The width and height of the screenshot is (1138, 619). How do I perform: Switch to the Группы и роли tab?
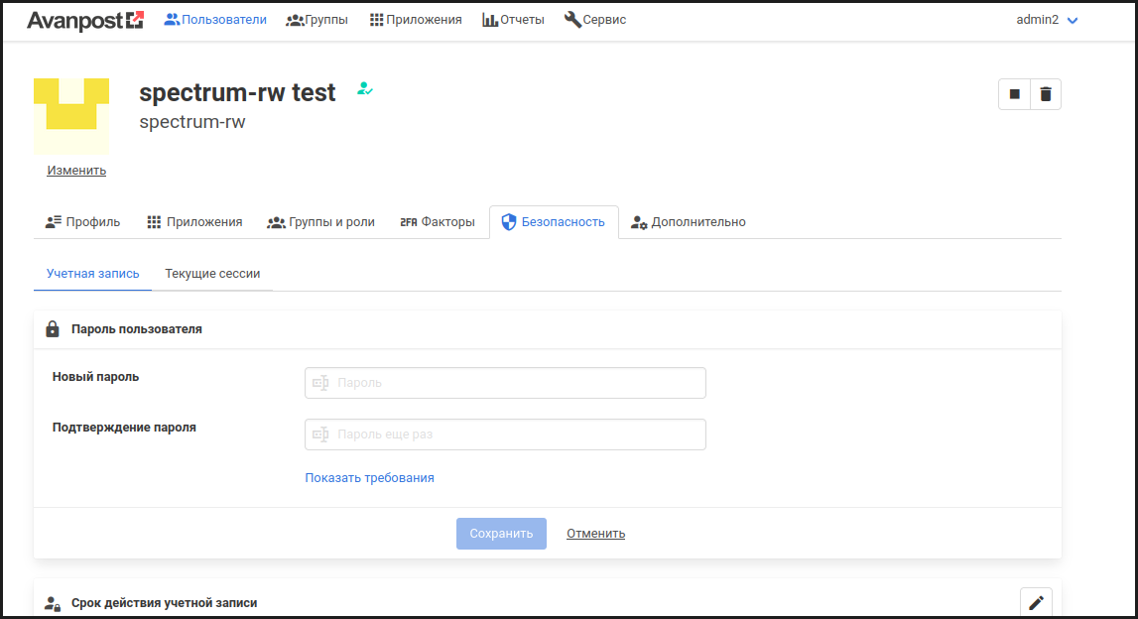[320, 222]
